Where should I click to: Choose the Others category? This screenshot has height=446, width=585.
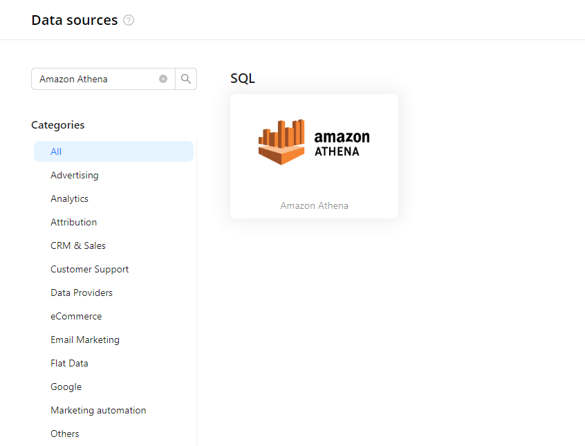[65, 434]
